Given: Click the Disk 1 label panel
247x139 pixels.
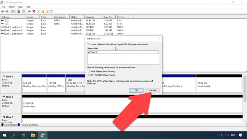Looking at the screenshot, I should tap(11, 104).
